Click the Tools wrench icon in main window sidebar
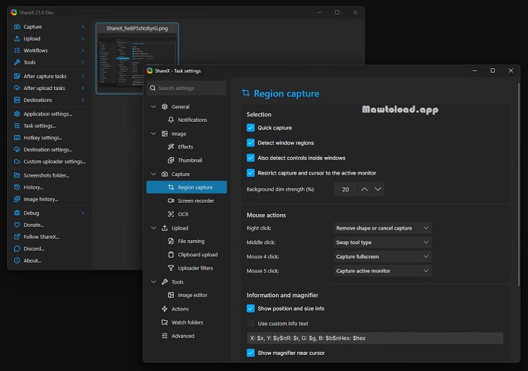Screen dimensions: 528x371 (x=17, y=62)
